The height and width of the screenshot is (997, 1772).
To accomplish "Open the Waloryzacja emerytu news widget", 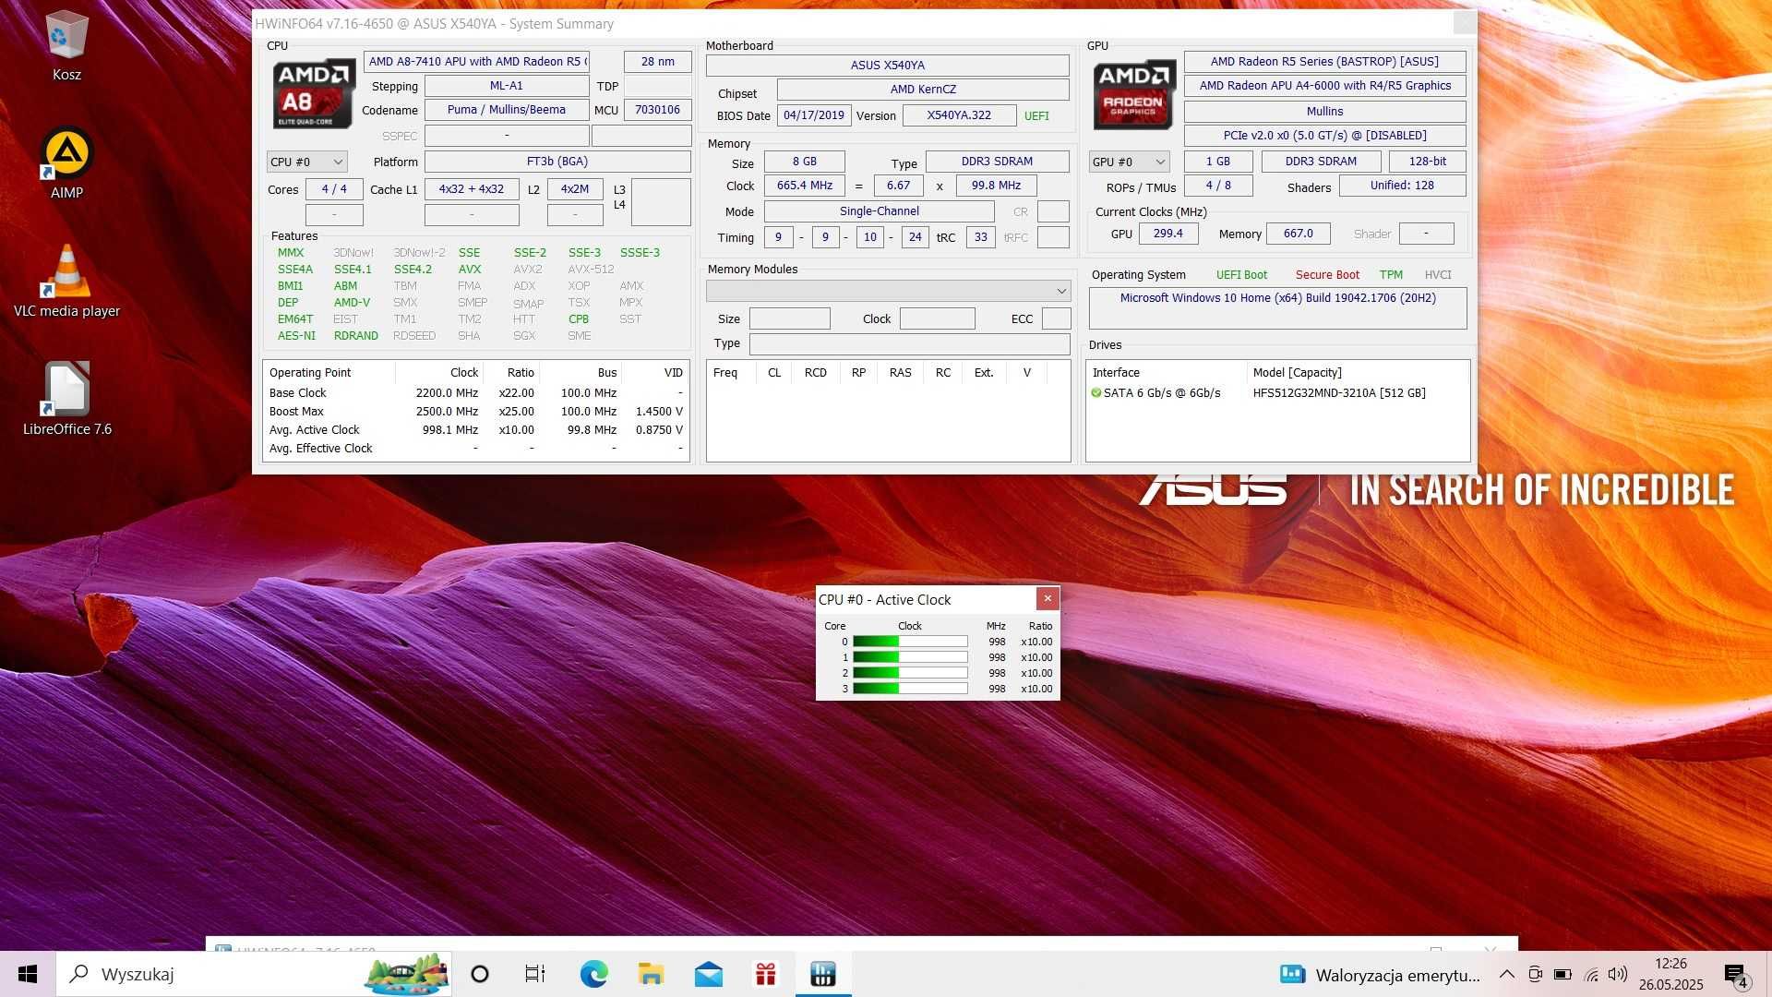I will click(x=1380, y=975).
